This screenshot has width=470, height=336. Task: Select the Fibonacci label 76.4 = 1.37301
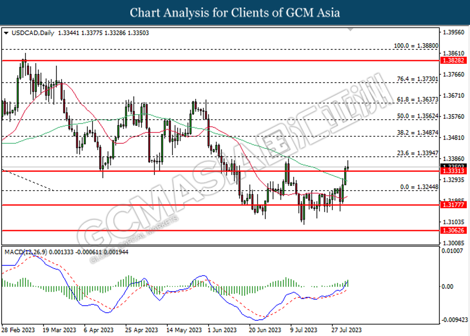click(417, 79)
